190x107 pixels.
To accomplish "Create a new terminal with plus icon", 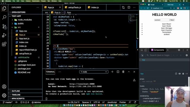I will [x=112, y=72].
